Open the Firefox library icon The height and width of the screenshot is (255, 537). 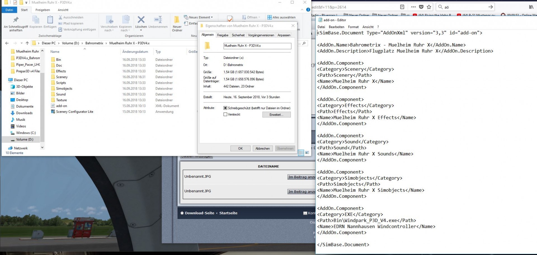531,7
